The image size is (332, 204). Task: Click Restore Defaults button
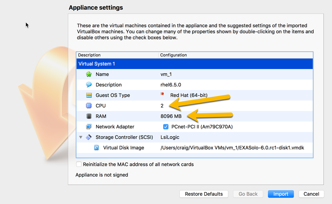(204, 194)
